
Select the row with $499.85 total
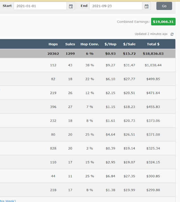88,79
